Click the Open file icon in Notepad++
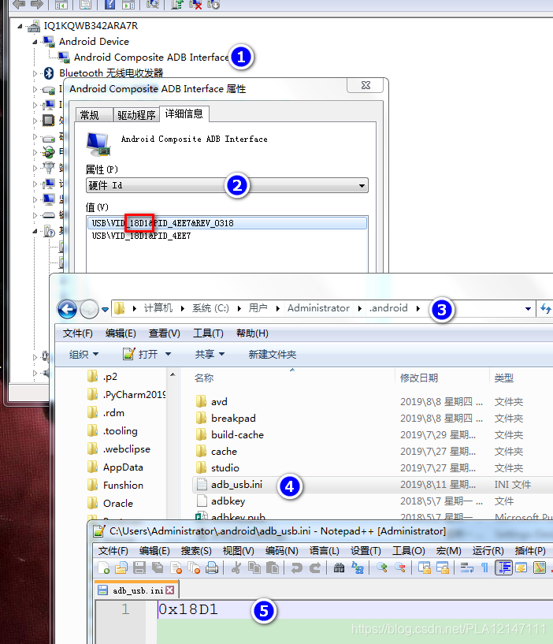Image resolution: width=553 pixels, height=644 pixels. click(121, 568)
